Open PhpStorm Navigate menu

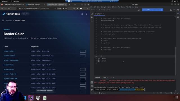point(104,7)
